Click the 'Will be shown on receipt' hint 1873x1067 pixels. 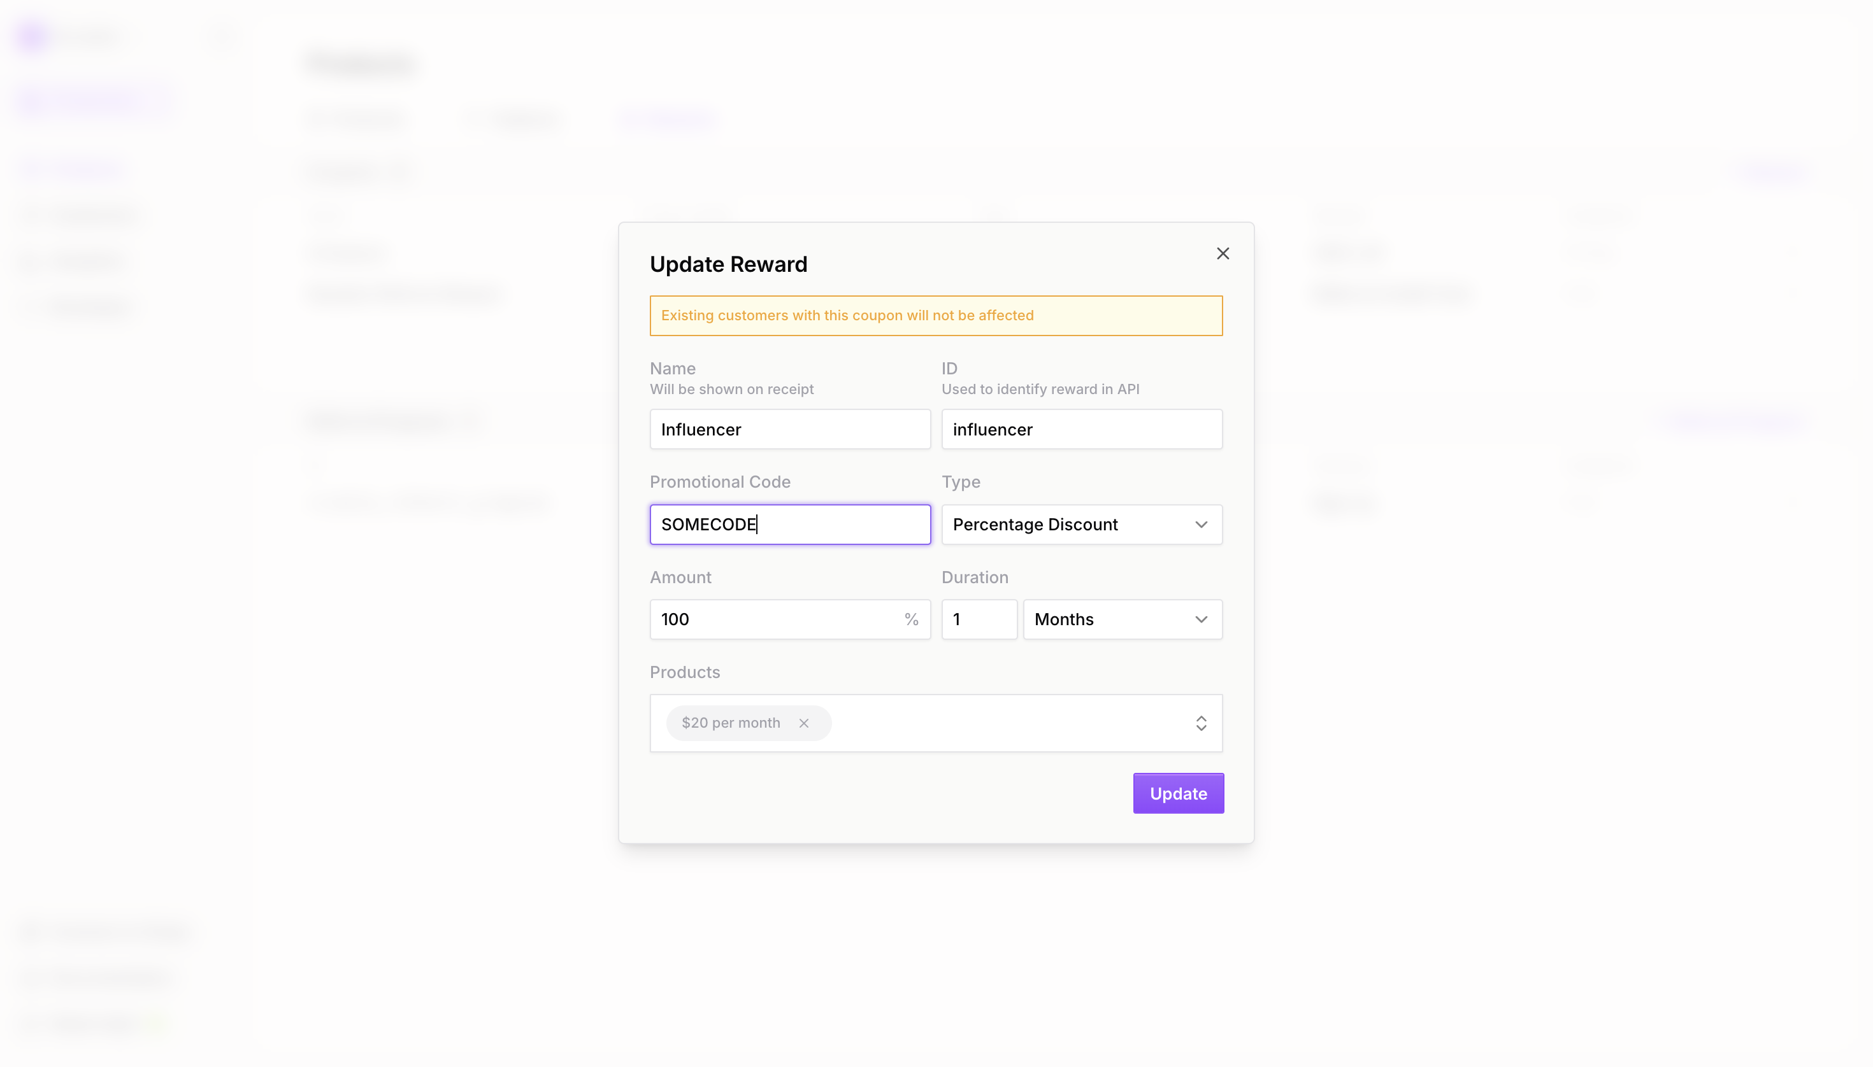click(x=731, y=389)
